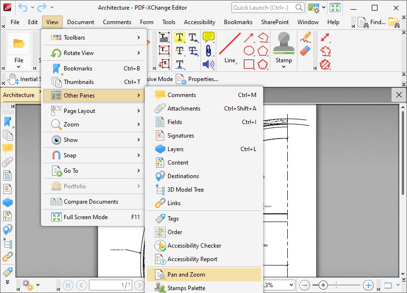Click the Zoom In plus button
This screenshot has width=407, height=293.
coord(368,285)
